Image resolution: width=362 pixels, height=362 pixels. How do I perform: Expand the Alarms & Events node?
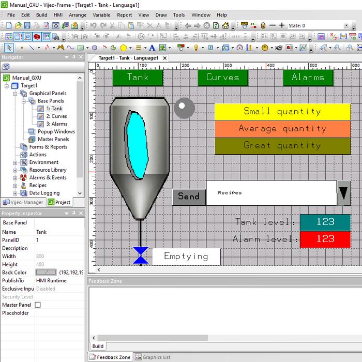[x=16, y=177]
